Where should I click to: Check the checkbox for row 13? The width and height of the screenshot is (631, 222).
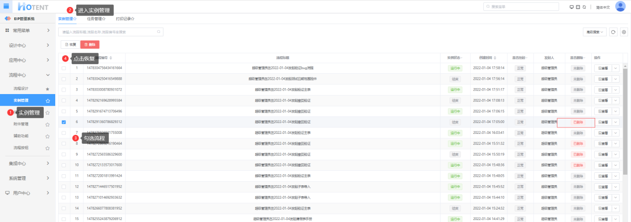[64, 198]
